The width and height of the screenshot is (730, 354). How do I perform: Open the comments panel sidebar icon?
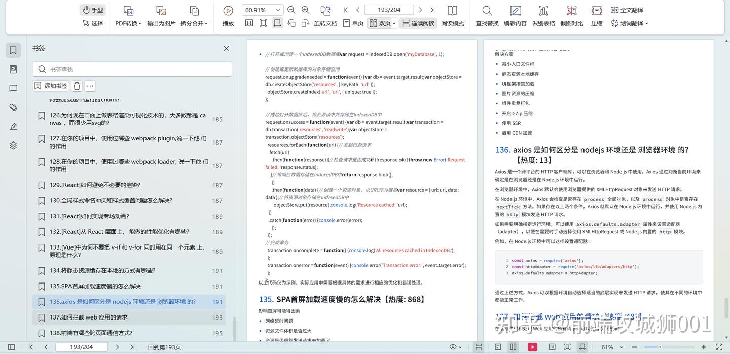click(13, 88)
